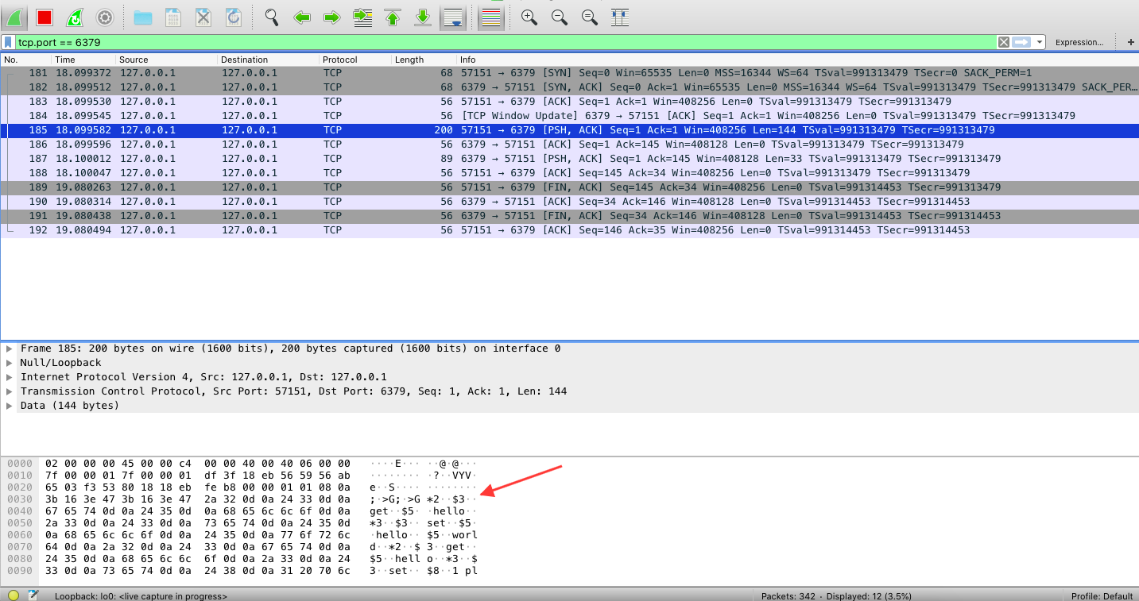
Task: Expand the Null/Loopback tree node
Action: click(10, 363)
